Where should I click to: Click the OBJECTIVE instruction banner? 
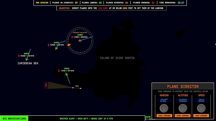[111, 8]
